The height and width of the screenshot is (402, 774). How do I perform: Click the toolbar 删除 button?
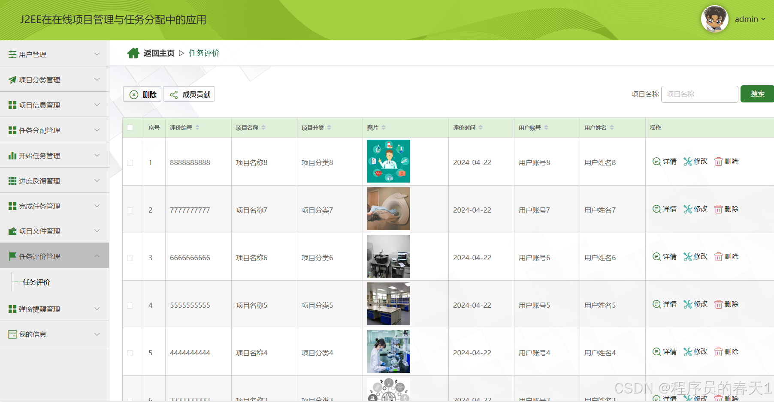tap(142, 94)
